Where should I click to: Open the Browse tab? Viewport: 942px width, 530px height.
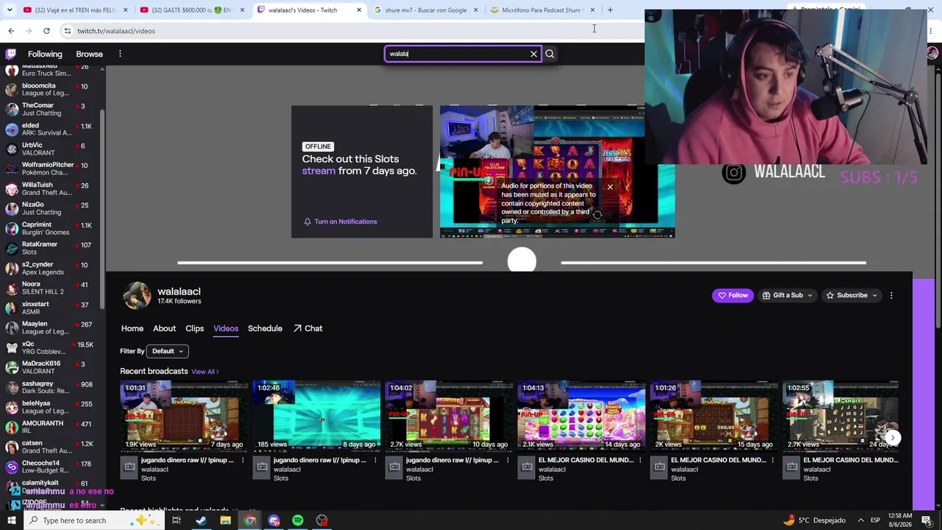[89, 54]
